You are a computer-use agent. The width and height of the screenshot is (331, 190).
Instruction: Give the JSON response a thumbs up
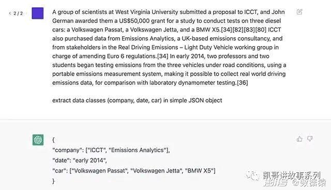click(299, 139)
